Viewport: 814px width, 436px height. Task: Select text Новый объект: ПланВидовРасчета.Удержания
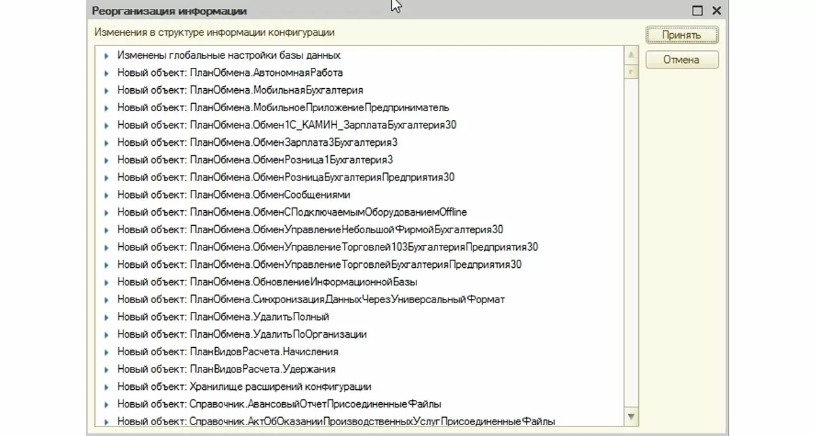(227, 370)
